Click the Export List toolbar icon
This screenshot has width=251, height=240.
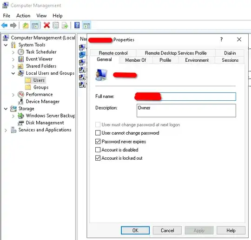[x=65, y=25]
